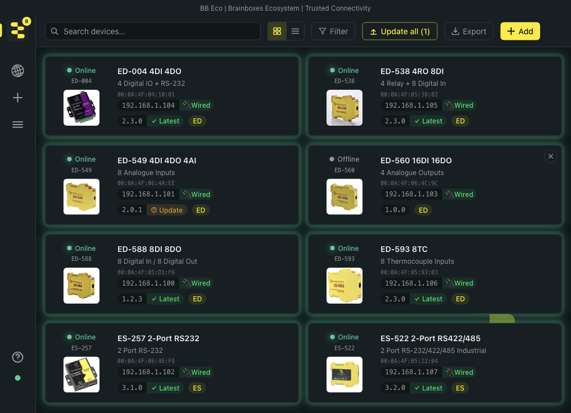Focus the Search devices field

click(x=152, y=31)
